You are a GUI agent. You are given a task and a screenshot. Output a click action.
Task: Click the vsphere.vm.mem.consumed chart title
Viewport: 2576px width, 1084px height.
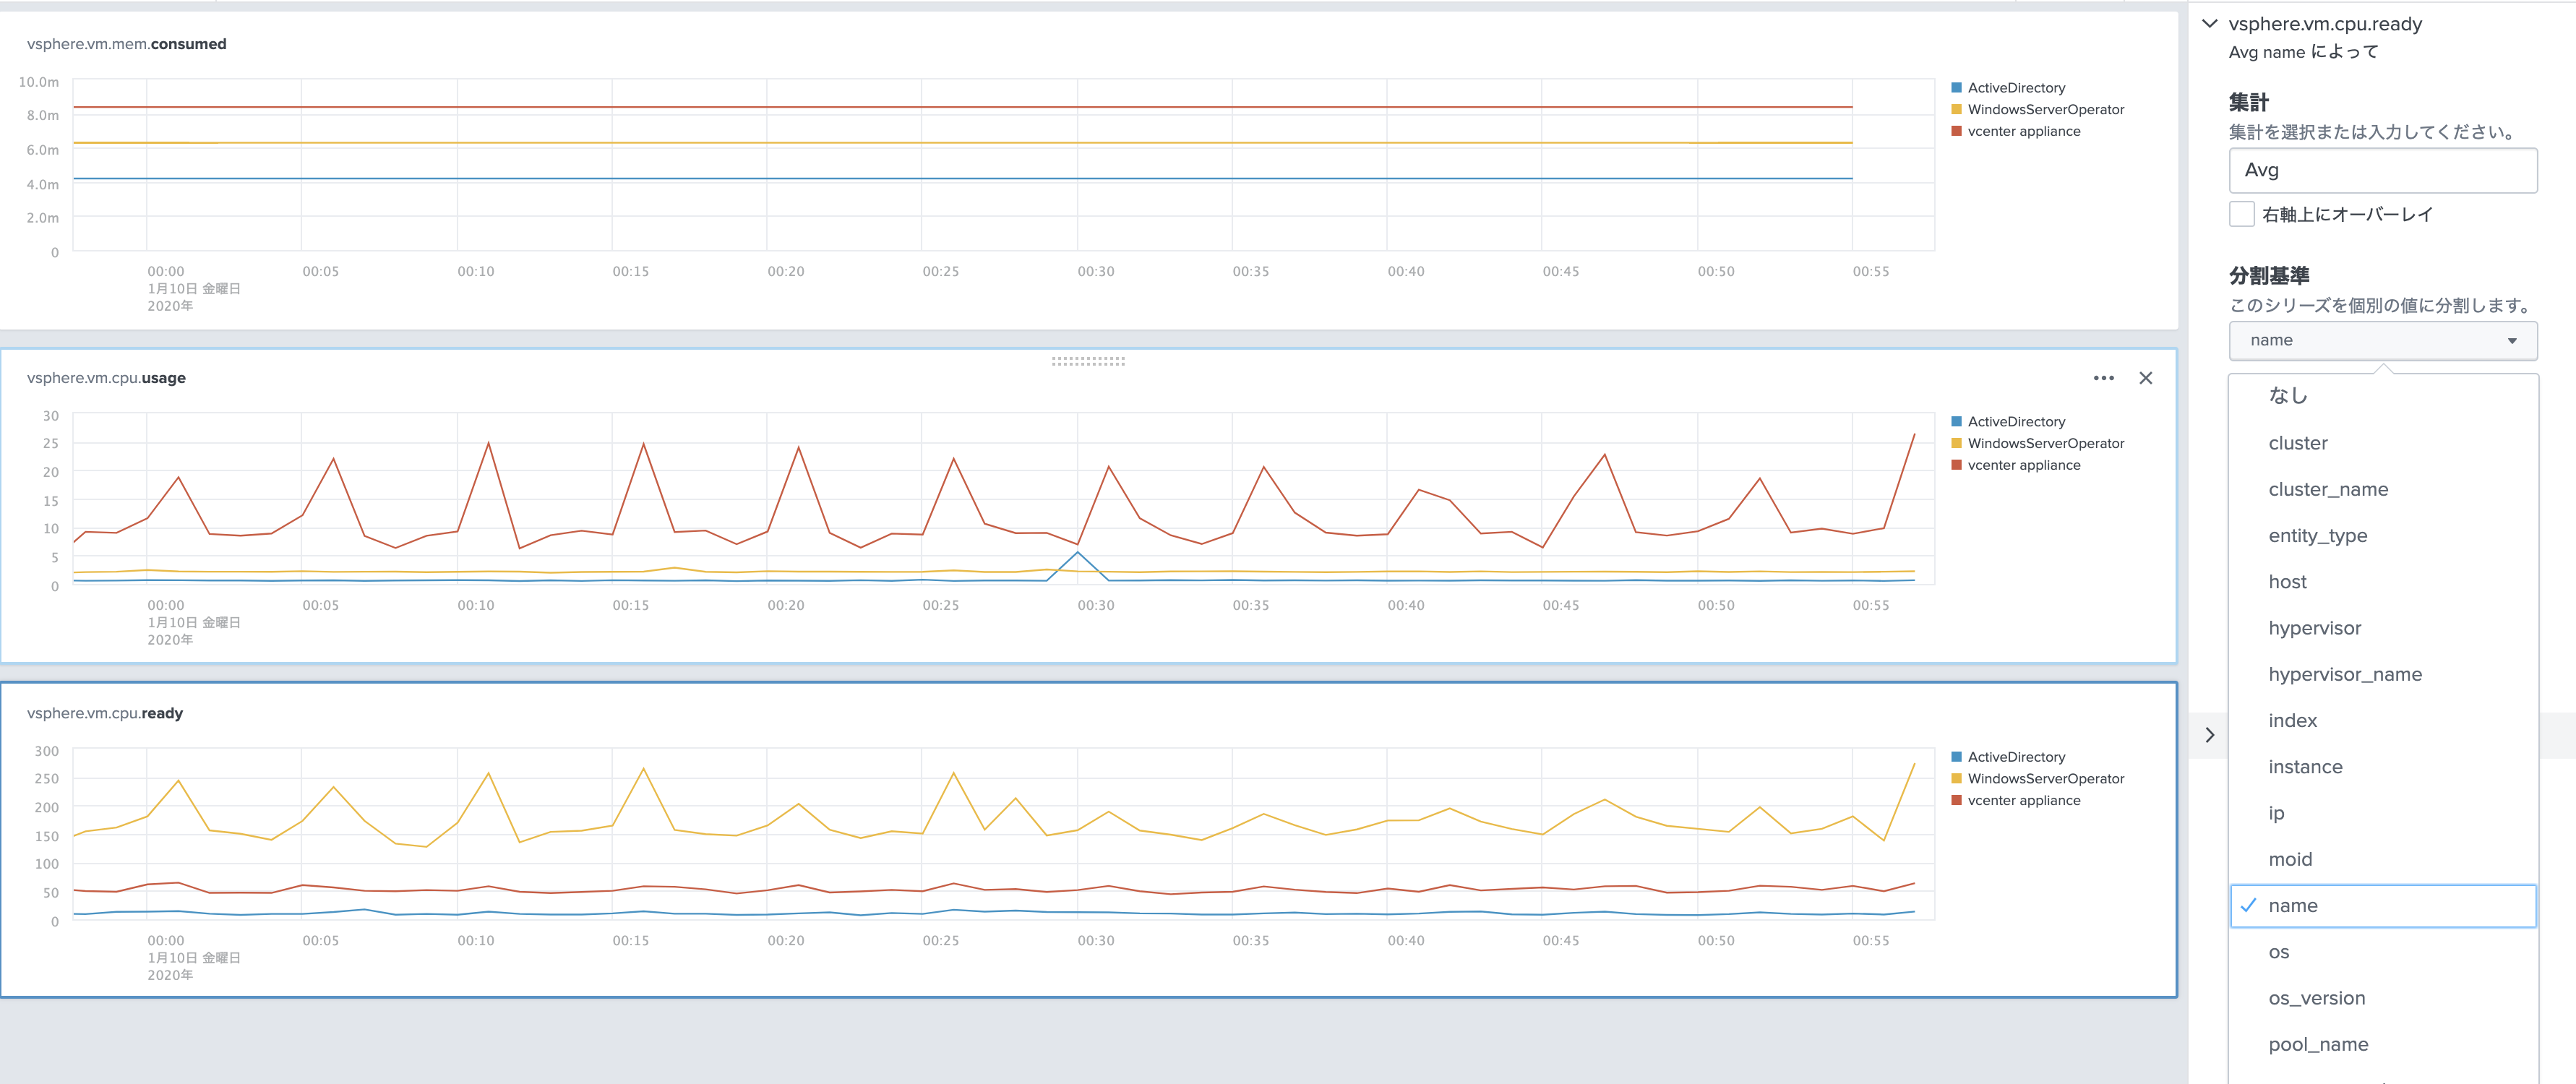point(127,44)
